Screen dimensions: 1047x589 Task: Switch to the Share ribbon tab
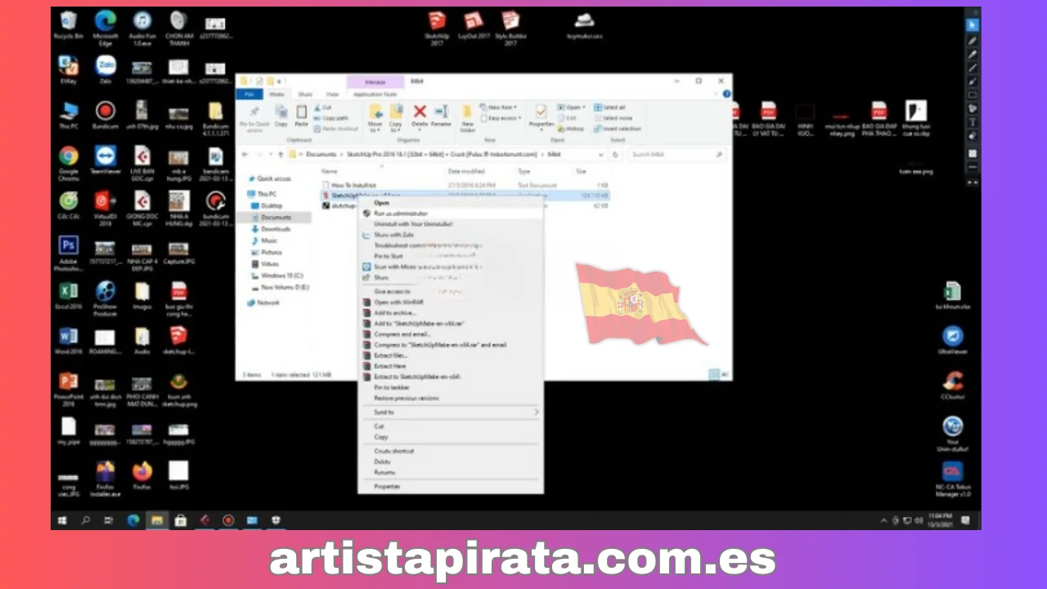(x=305, y=95)
